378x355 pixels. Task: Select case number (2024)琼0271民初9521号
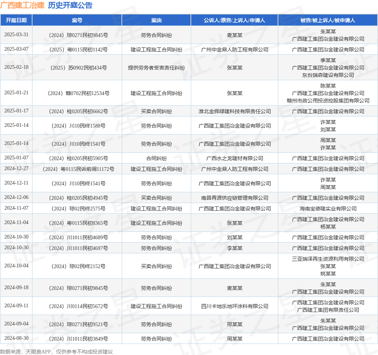(79, 324)
